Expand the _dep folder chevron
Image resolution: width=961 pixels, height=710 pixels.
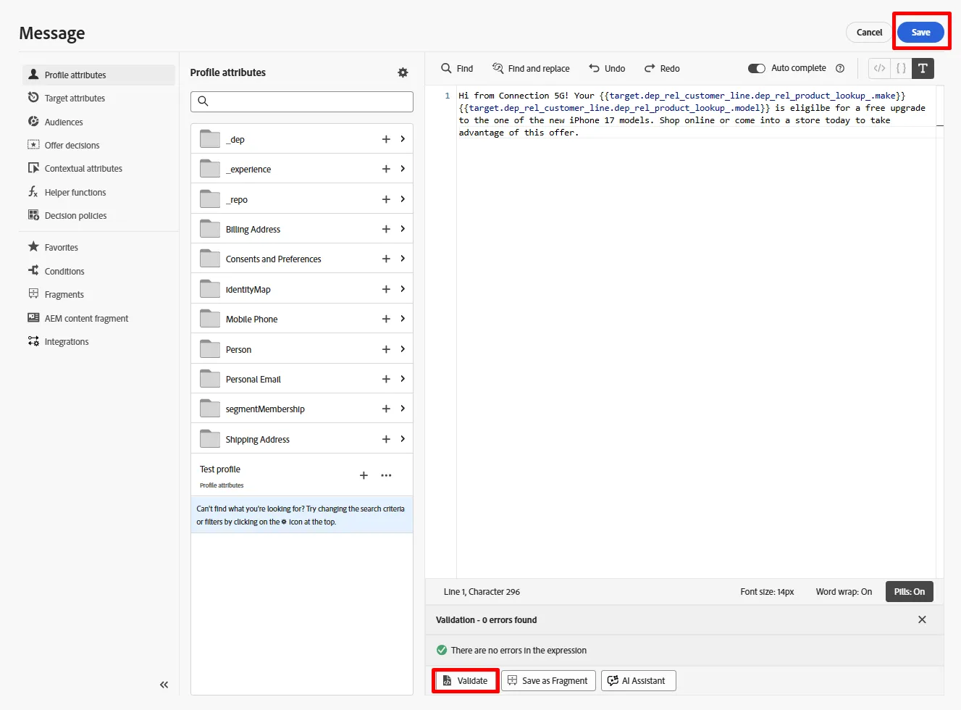[x=403, y=139]
